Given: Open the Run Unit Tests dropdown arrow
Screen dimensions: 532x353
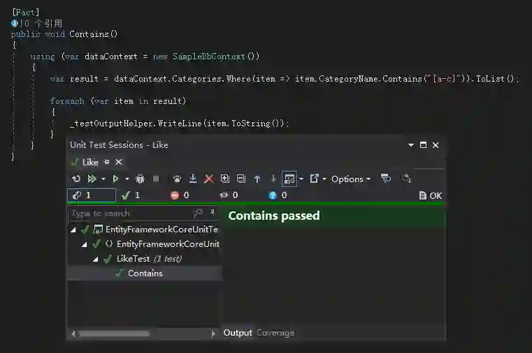Looking at the screenshot, I should 127,179.
